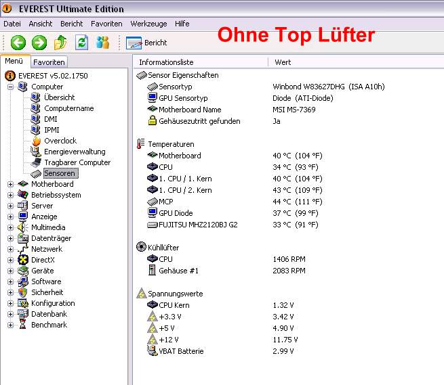Switch to the Favoriten sidebar tab

pos(49,62)
